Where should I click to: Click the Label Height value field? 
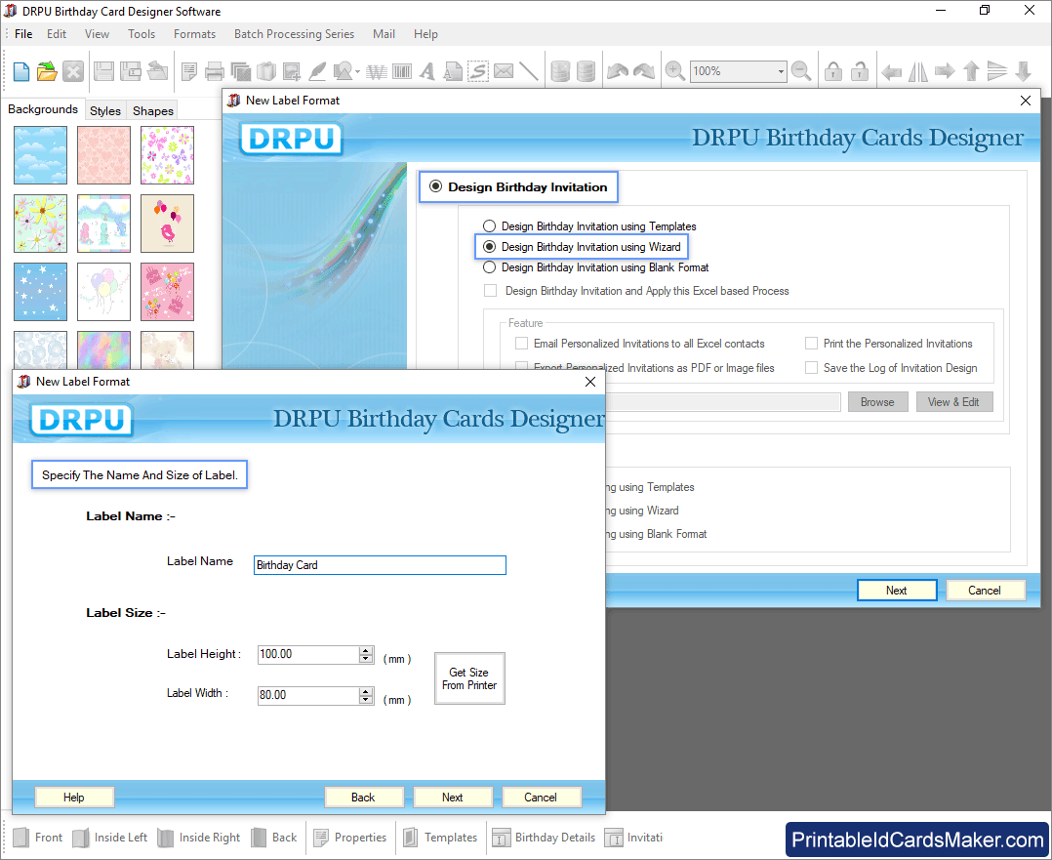[308, 655]
